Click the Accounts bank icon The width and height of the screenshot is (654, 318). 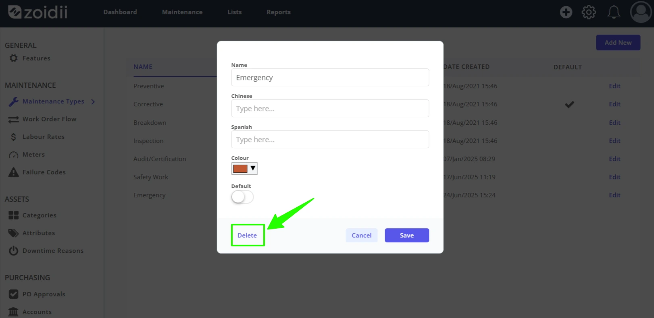tap(14, 312)
